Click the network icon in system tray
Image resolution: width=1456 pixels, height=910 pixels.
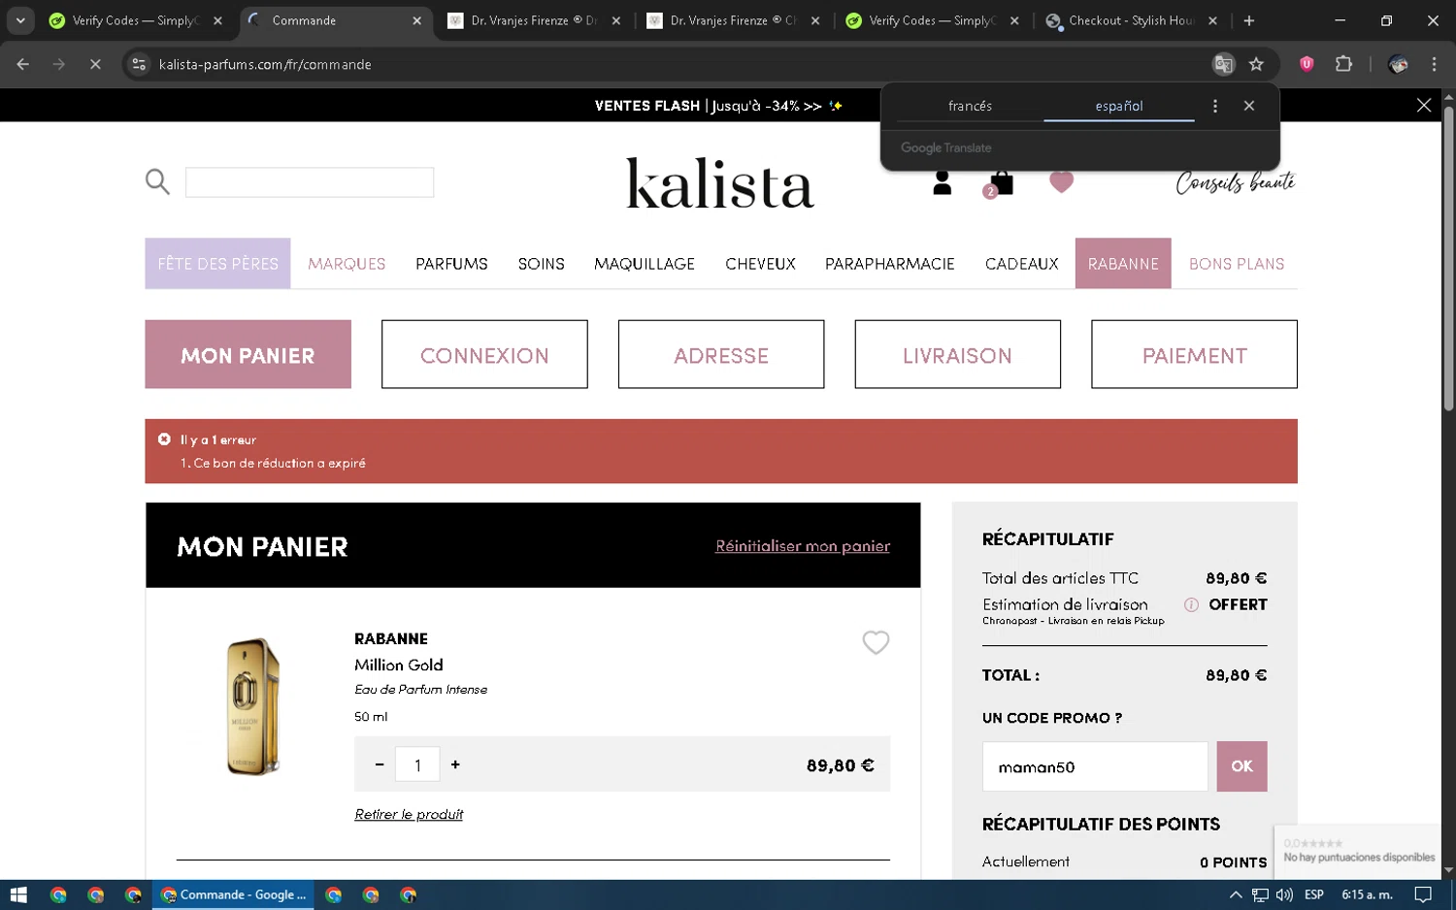[1260, 894]
